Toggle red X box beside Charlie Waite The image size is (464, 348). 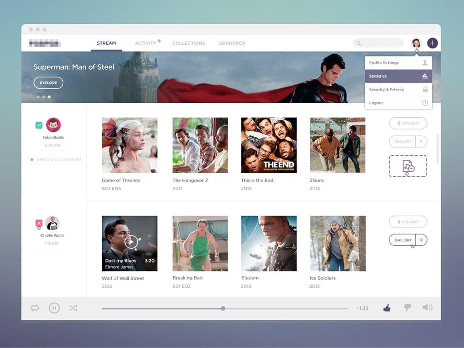(x=39, y=223)
